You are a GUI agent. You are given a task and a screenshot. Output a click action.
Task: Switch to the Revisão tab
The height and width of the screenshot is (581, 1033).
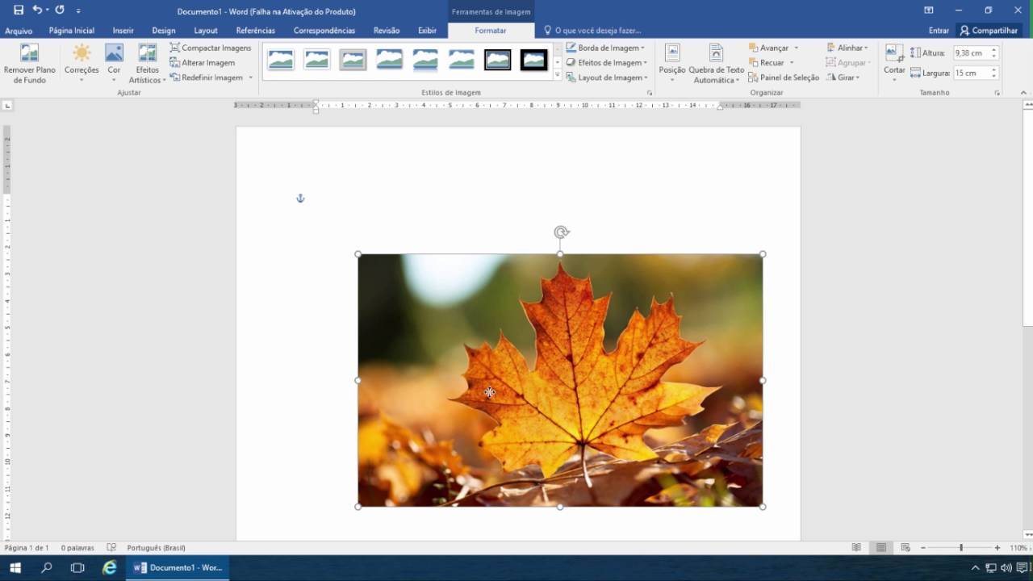click(x=387, y=31)
